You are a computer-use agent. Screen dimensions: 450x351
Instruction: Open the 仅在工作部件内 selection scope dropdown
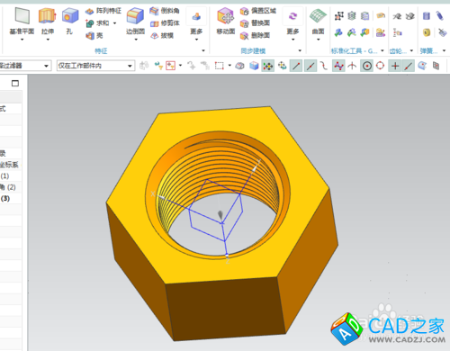pyautogui.click(x=95, y=66)
